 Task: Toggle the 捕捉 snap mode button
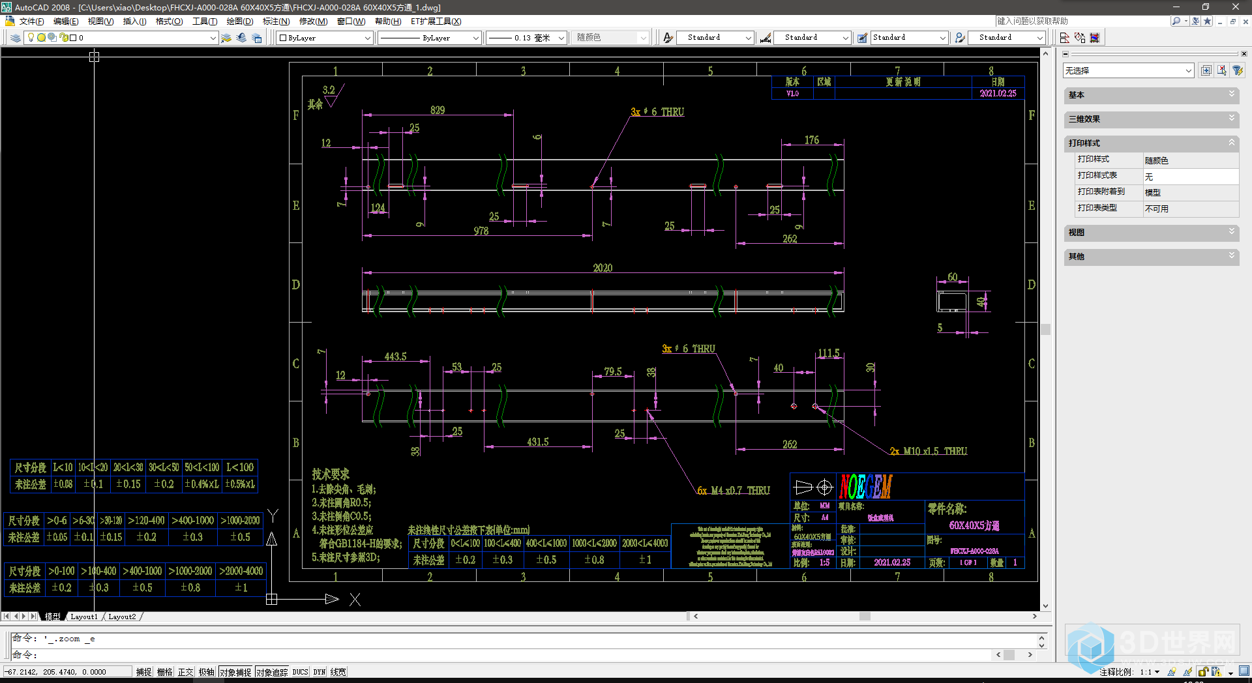point(143,672)
